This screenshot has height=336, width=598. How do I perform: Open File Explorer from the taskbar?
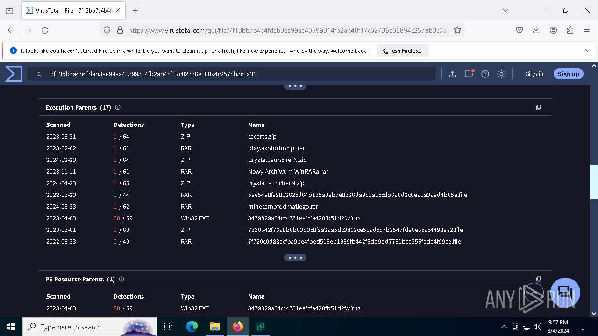tap(215, 327)
